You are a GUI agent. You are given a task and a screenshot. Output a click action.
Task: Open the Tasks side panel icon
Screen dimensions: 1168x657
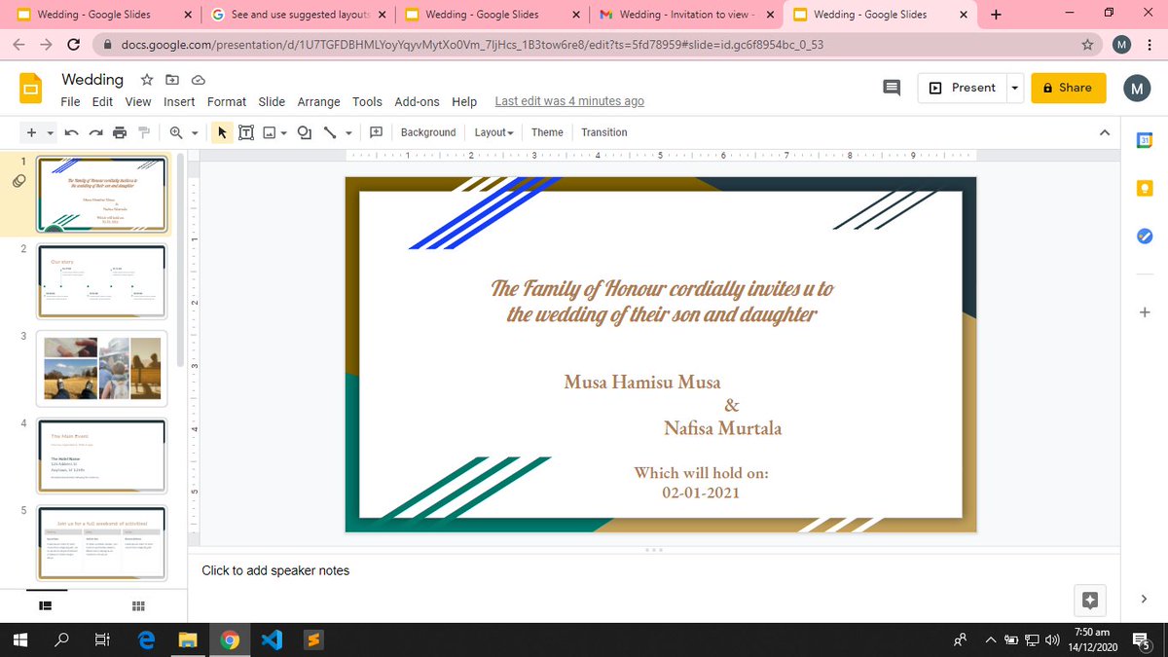pos(1145,236)
